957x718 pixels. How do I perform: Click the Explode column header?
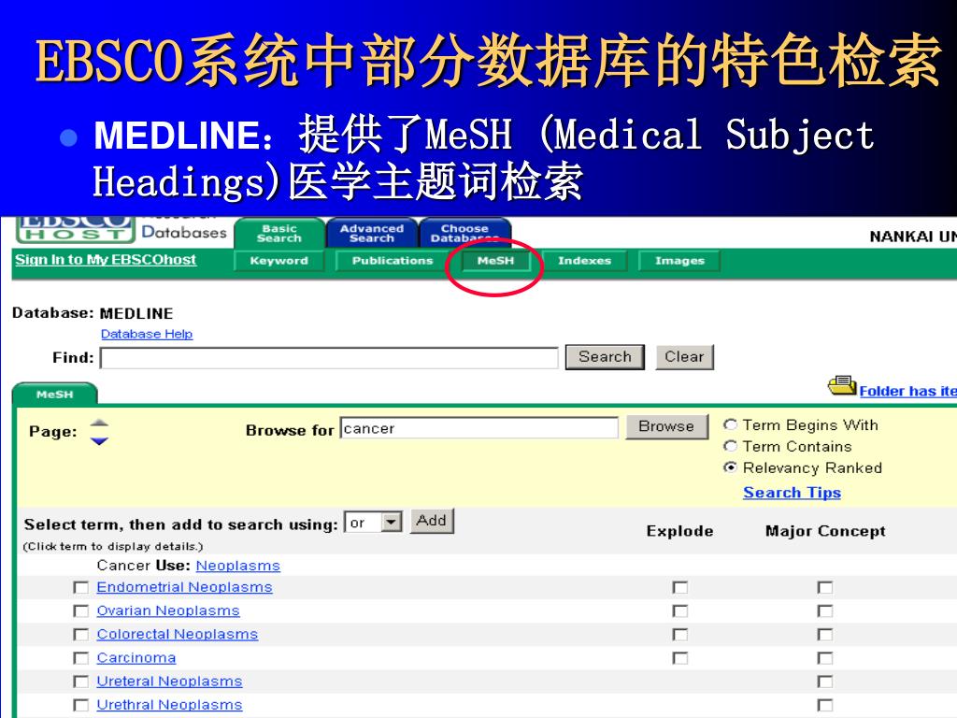coord(680,531)
